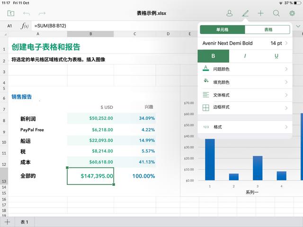Tap the A1 cell reference box

(x=9, y=26)
